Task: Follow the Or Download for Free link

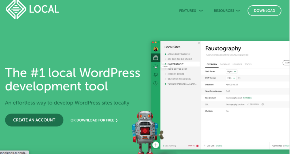Action: 94,120
